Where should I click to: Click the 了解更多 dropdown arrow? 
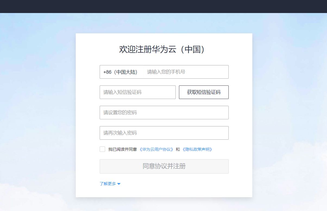pos(119,184)
